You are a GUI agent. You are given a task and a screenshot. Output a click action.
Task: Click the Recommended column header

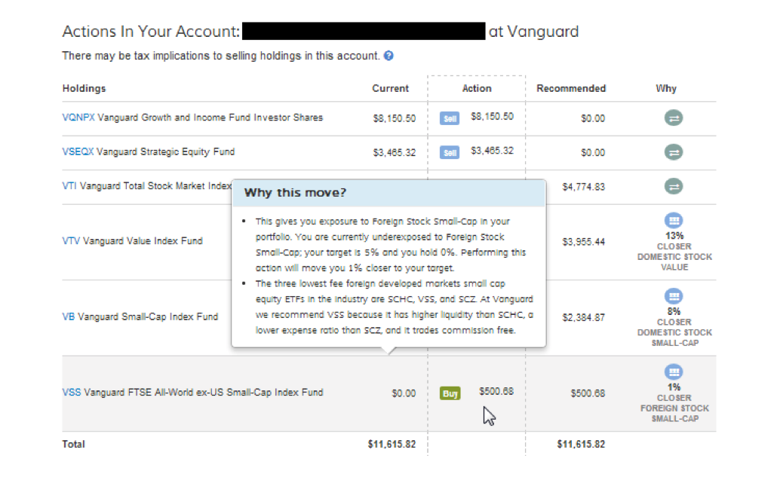571,88
